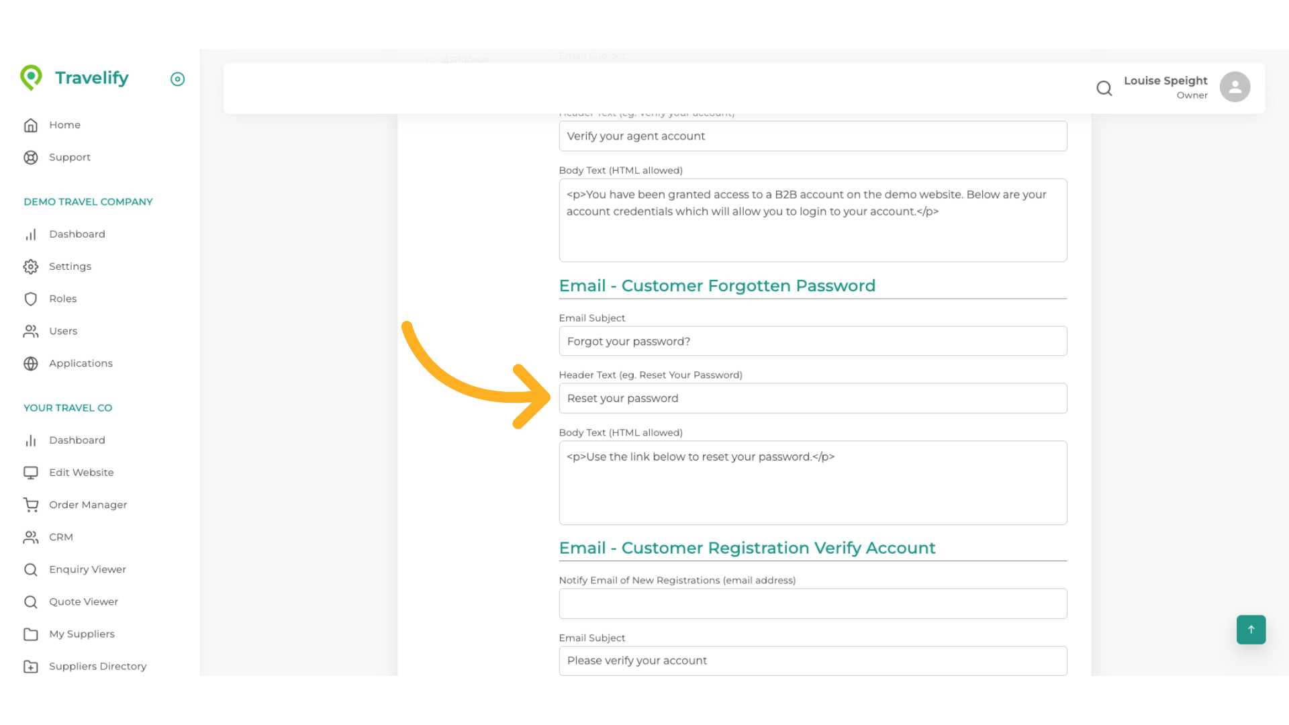1289x725 pixels.
Task: Navigate to Users
Action: click(x=63, y=331)
